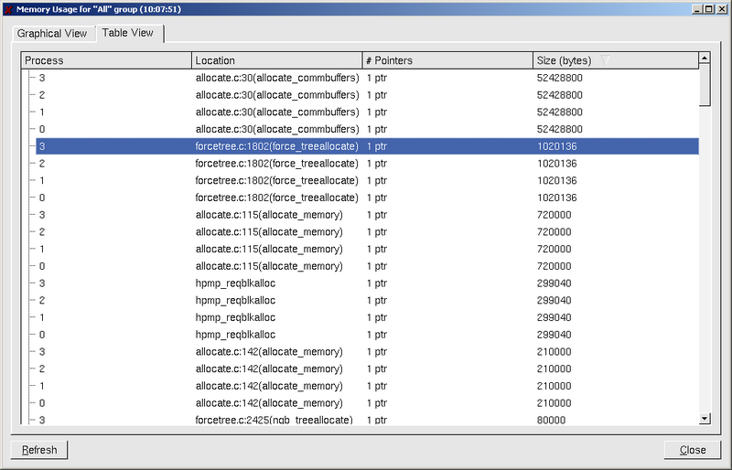The width and height of the screenshot is (732, 470).
Task: Select the process 3 allocate.c:30 row
Action: pyautogui.click(x=274, y=78)
